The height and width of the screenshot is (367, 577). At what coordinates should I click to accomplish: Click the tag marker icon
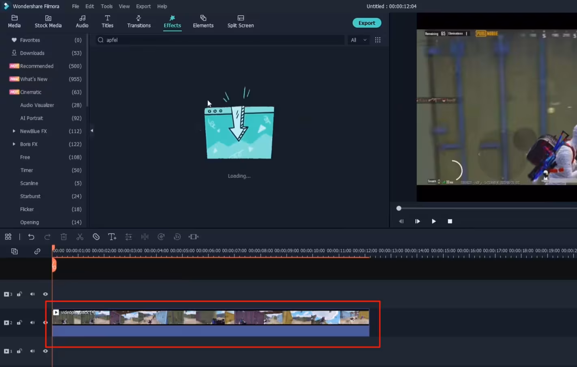click(x=96, y=237)
